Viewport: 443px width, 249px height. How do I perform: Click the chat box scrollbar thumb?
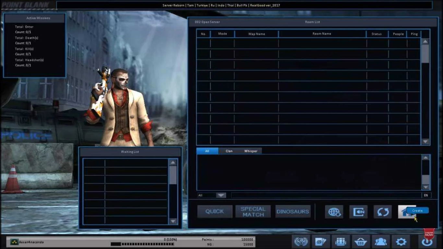pos(426,179)
